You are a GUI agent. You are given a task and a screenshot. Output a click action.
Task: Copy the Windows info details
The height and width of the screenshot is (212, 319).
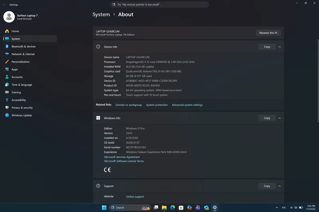(x=267, y=118)
